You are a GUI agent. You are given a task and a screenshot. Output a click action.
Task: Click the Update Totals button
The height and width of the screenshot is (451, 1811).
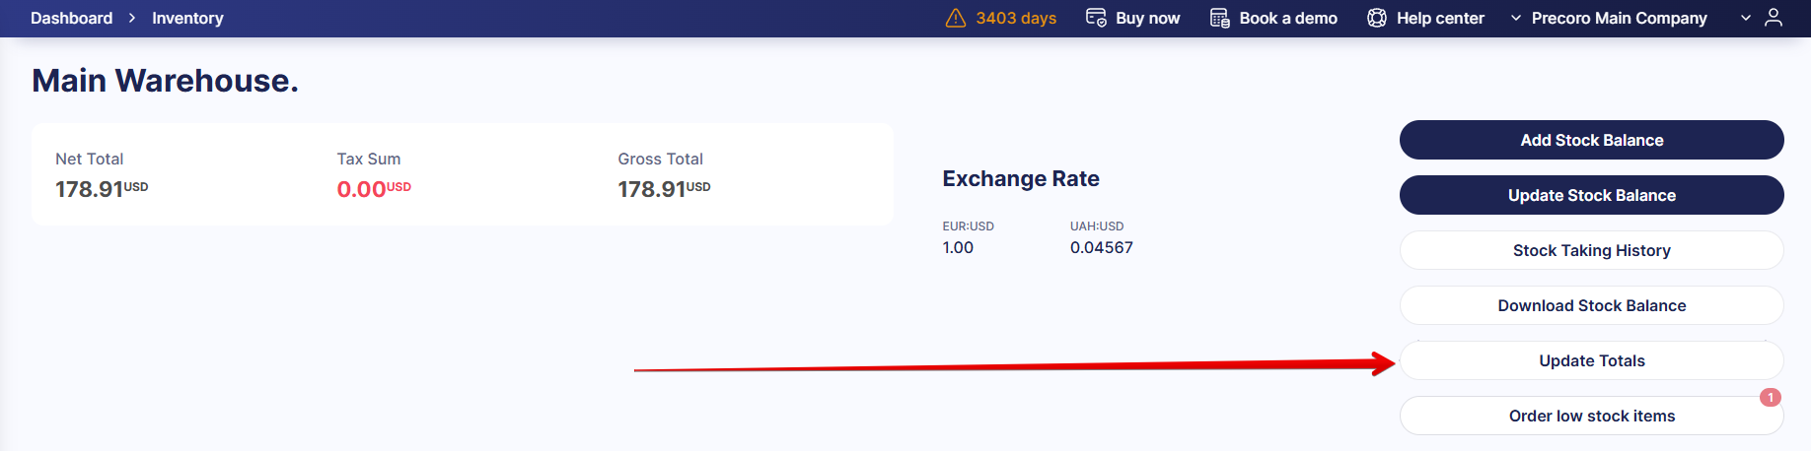point(1591,360)
